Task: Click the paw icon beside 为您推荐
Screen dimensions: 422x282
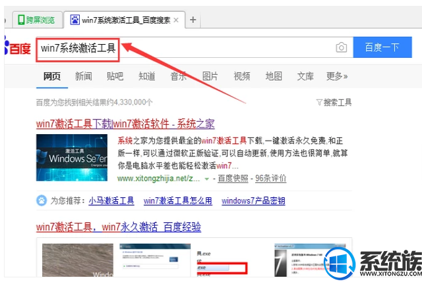Action: point(42,200)
